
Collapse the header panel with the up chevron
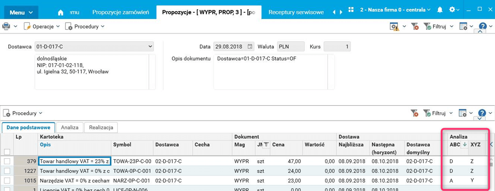point(480,32)
